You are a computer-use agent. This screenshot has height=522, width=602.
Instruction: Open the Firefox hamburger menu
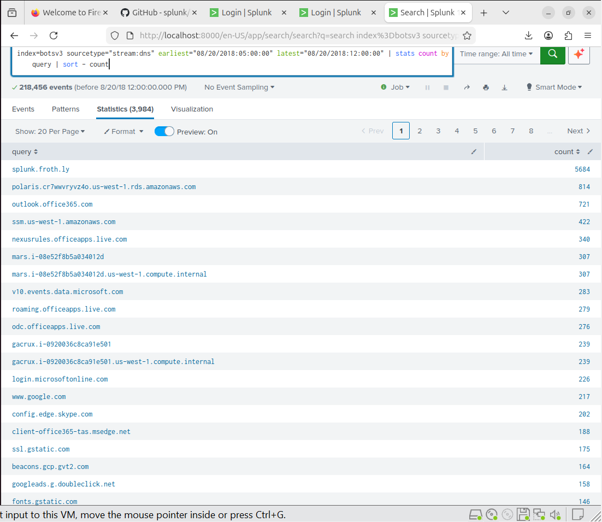[588, 36]
